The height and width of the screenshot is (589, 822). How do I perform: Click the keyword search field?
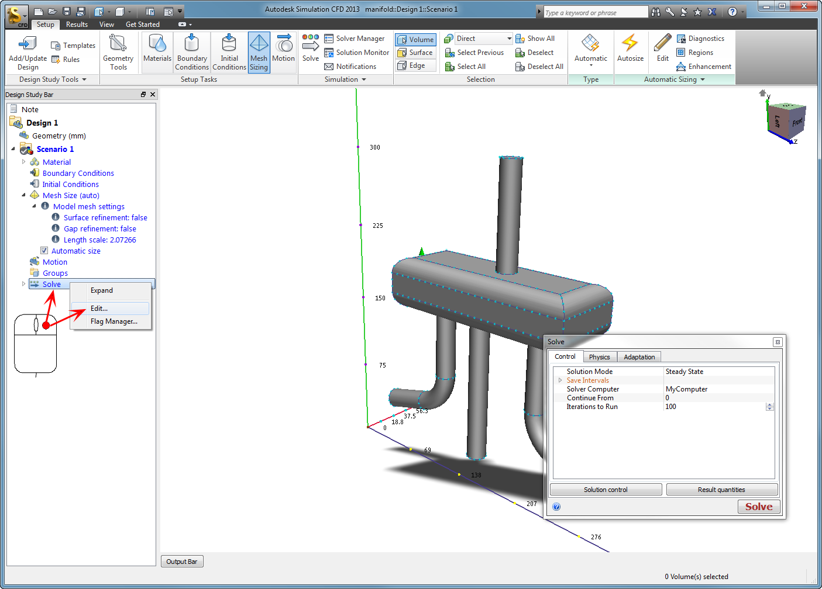(596, 12)
